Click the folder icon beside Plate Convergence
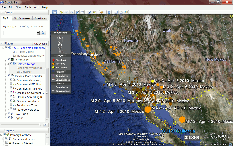This screenshot has width=233, height=146. click(x=14, y=109)
